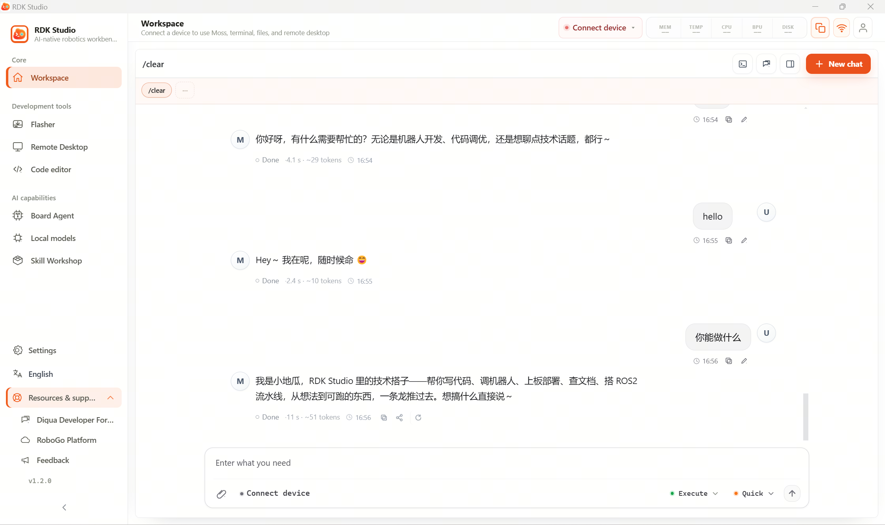Image resolution: width=885 pixels, height=525 pixels.
Task: Click the '你能做什么' message bubble
Action: 718,337
